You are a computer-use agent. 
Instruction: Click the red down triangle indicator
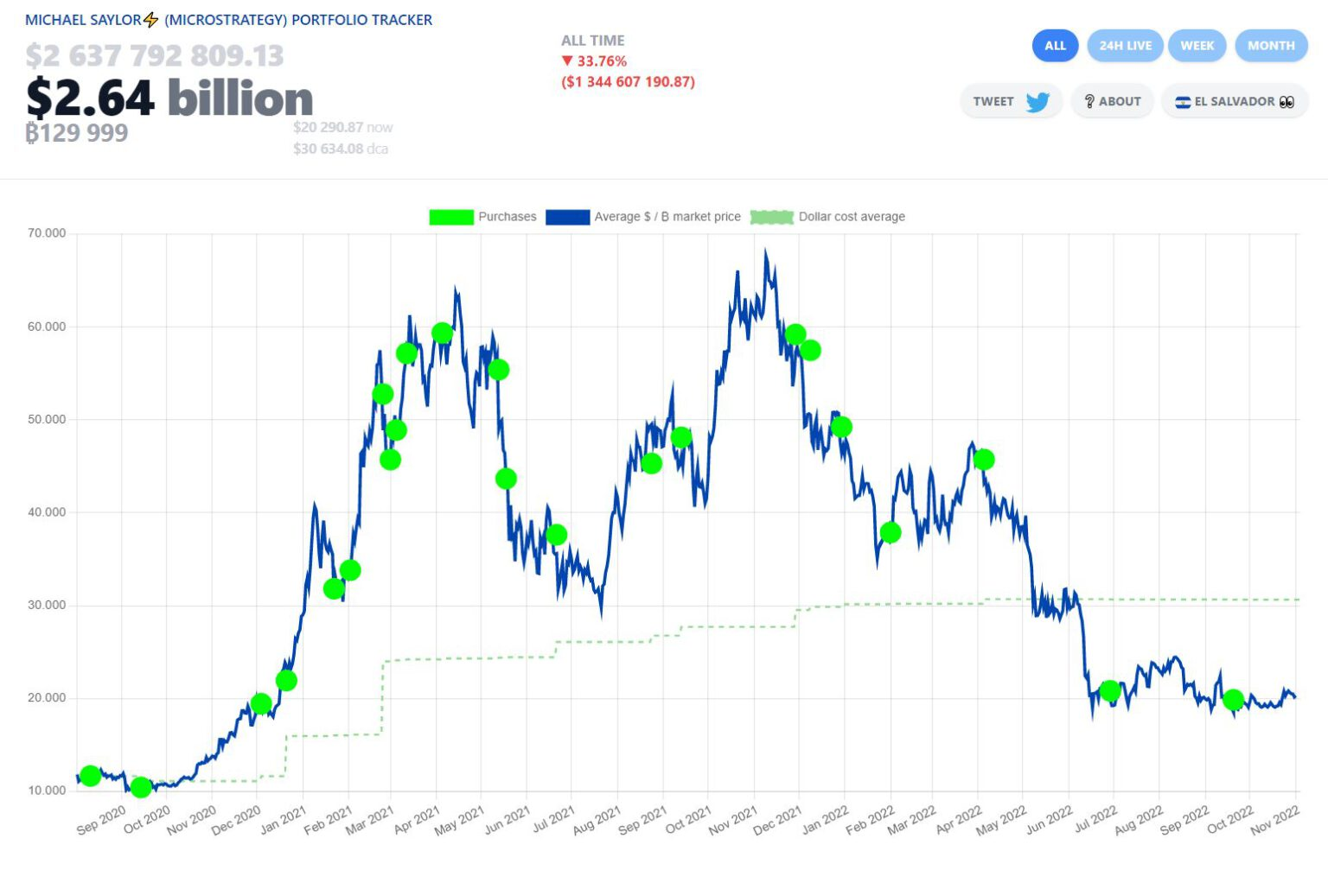coord(567,61)
